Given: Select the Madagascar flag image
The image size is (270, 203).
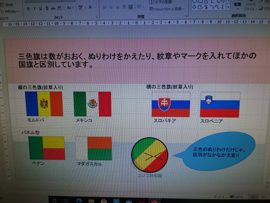Looking at the screenshot, I should (94, 148).
